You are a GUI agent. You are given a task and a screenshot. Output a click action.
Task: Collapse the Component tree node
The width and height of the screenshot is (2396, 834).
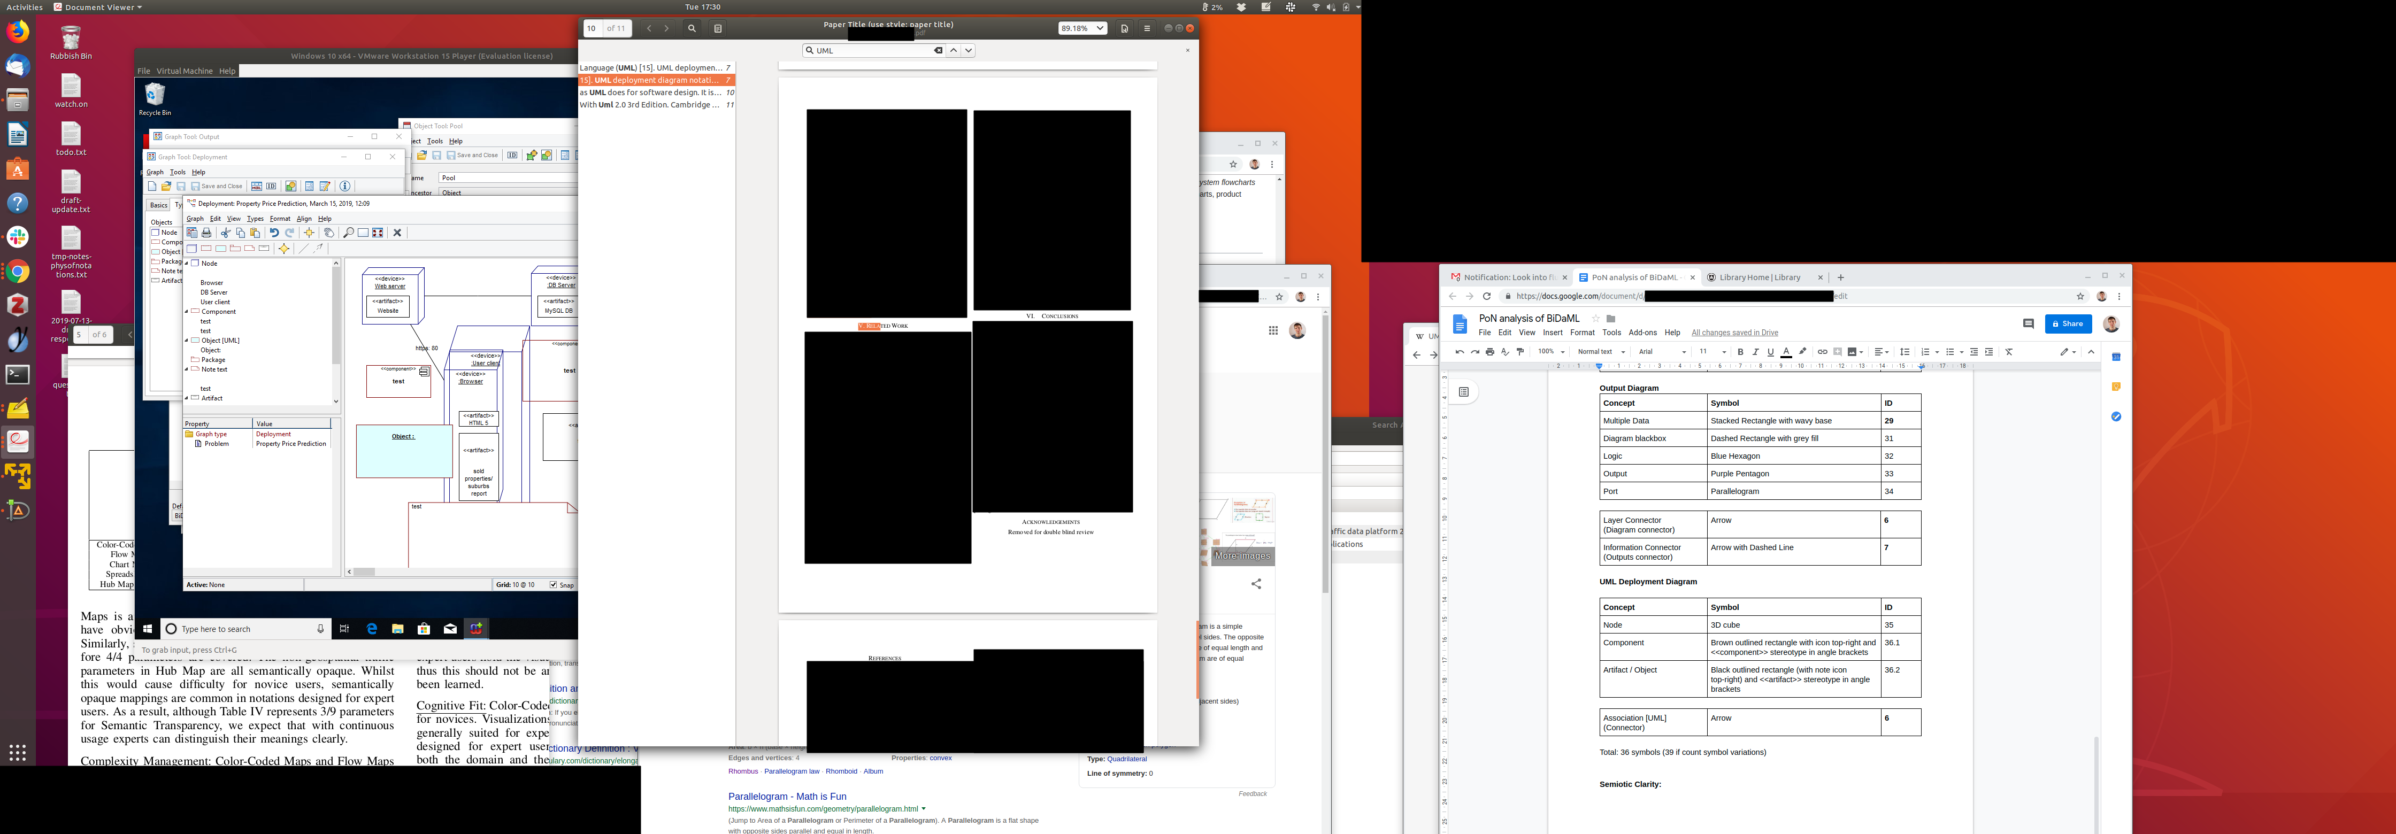(x=187, y=312)
